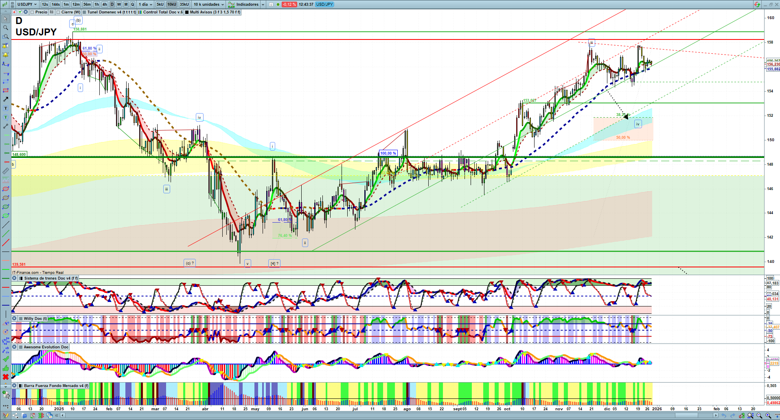Open the multi-chart window icon in bottom toolbar
Screen dimensions: 780x420
coord(50,416)
